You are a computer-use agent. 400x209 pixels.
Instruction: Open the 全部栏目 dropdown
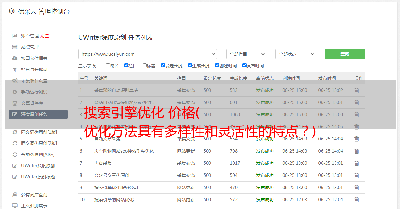coord(246,54)
